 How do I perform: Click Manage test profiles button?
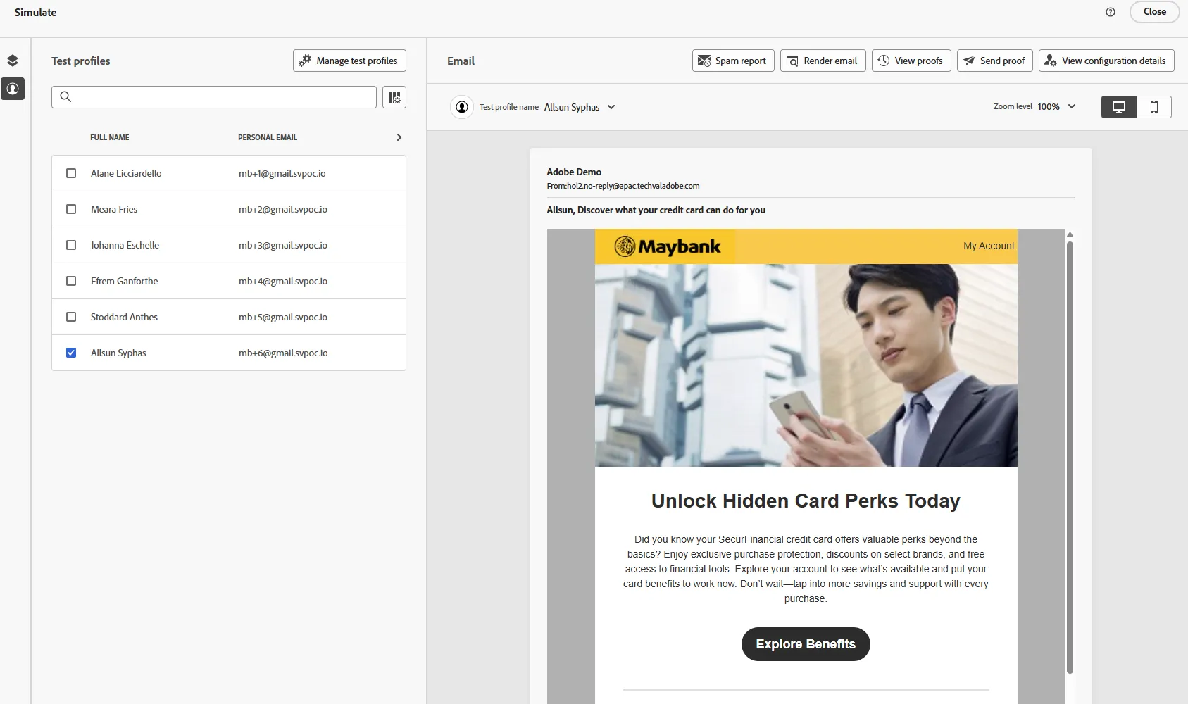[x=349, y=61]
